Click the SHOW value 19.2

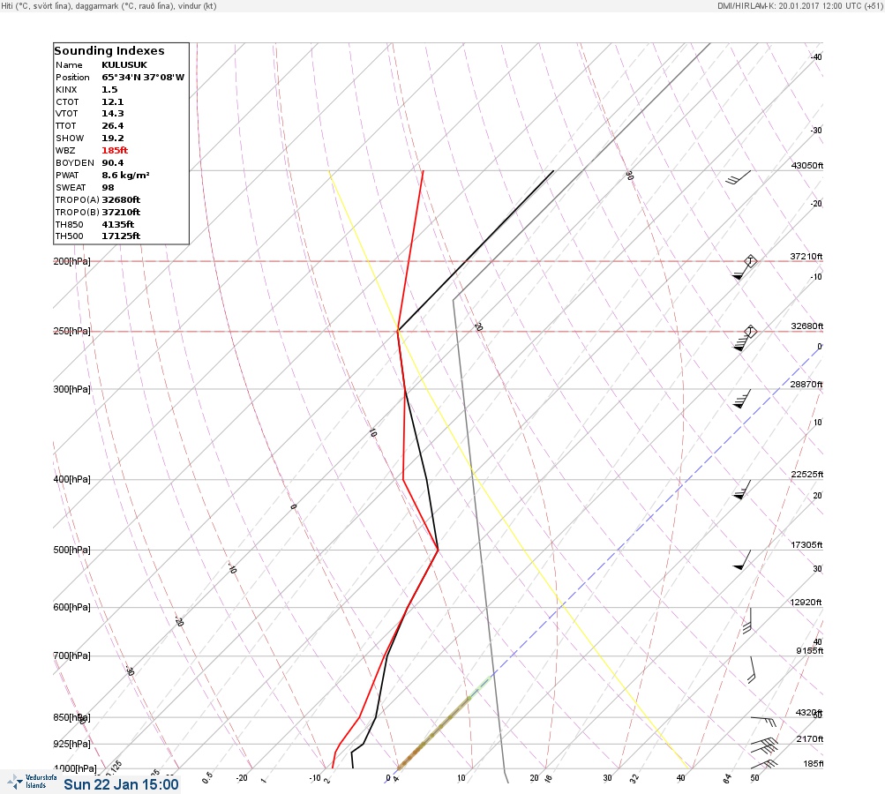click(x=112, y=139)
